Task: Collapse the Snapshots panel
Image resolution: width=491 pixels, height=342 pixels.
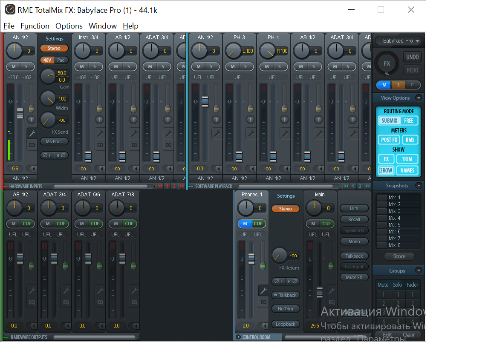Action: point(419,186)
